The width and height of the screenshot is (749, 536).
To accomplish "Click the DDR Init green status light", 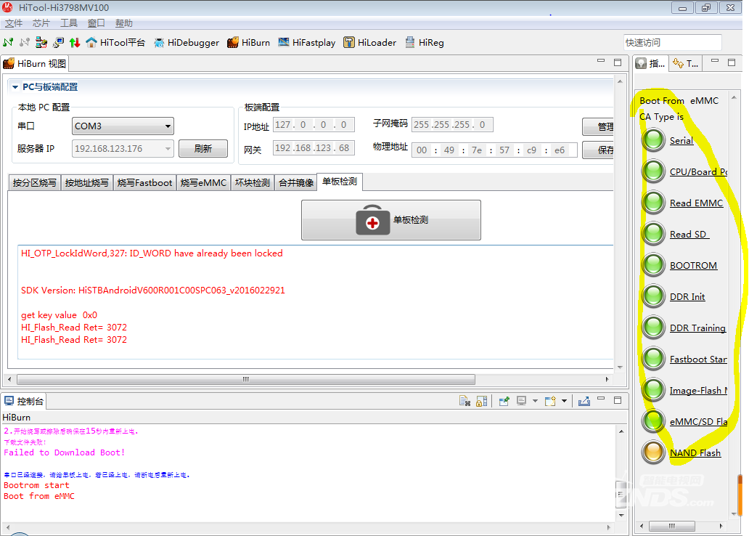I will pyautogui.click(x=653, y=296).
